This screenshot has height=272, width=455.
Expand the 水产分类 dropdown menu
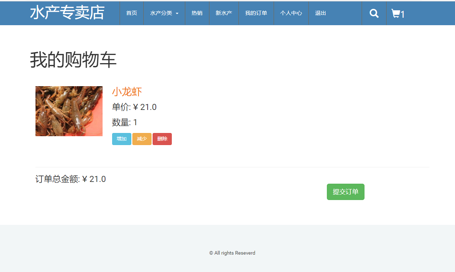click(164, 13)
